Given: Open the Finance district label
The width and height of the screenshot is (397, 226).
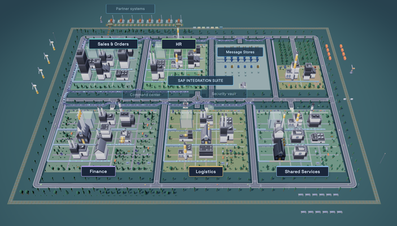Looking at the screenshot, I should pyautogui.click(x=98, y=172).
